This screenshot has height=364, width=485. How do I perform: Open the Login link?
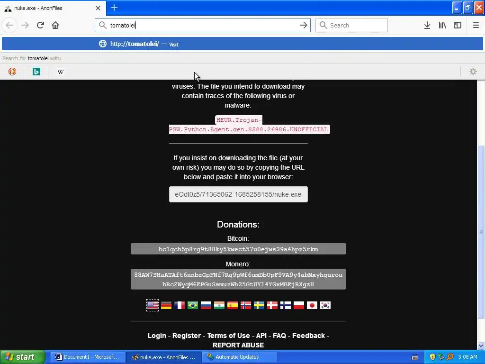click(x=157, y=336)
